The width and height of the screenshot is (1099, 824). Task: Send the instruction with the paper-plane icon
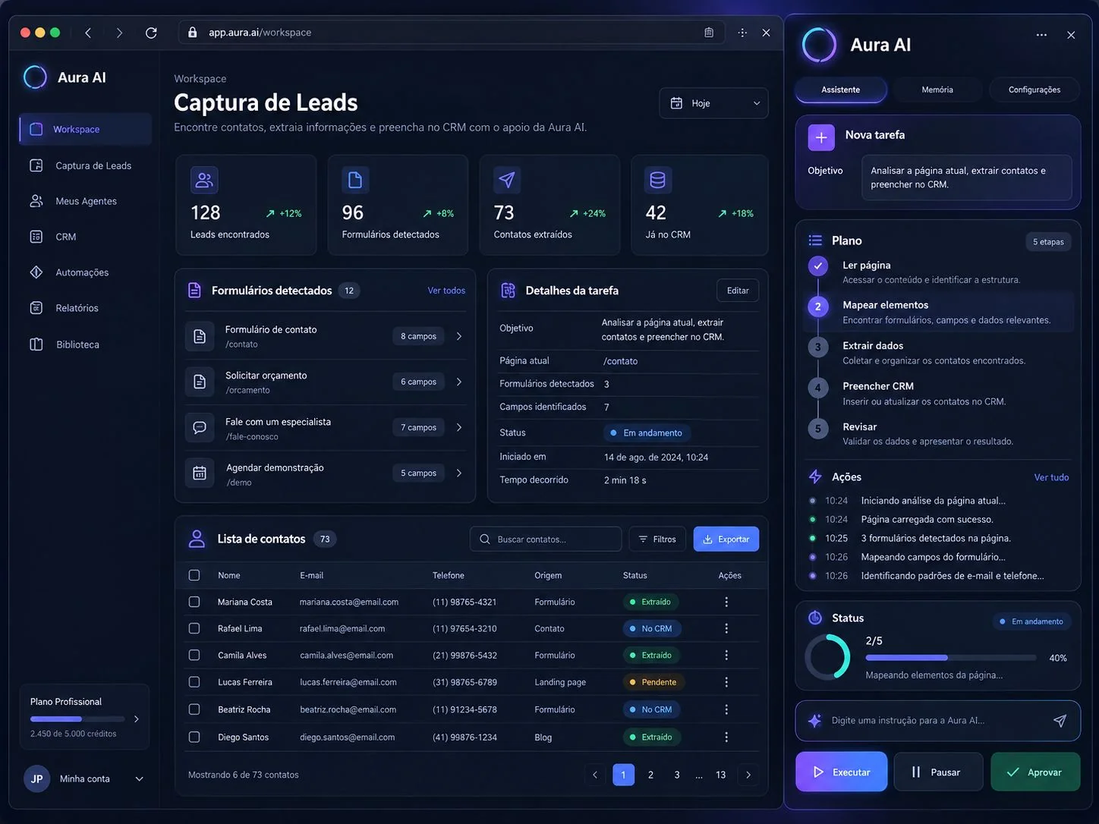tap(1060, 721)
